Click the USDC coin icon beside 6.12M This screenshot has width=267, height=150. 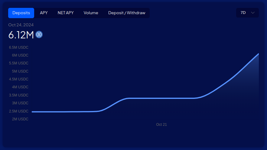coord(39,34)
